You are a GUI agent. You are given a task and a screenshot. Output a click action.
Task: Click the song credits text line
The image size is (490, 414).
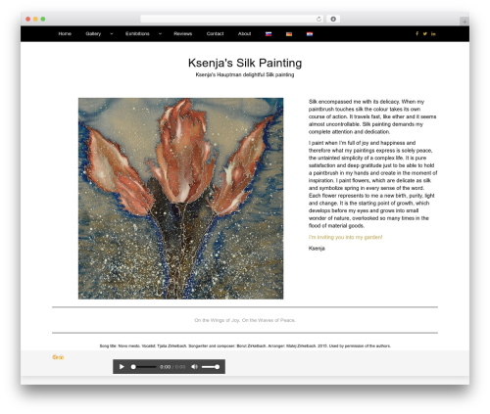coord(245,345)
